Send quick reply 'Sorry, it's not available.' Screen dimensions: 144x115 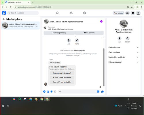[62, 82]
